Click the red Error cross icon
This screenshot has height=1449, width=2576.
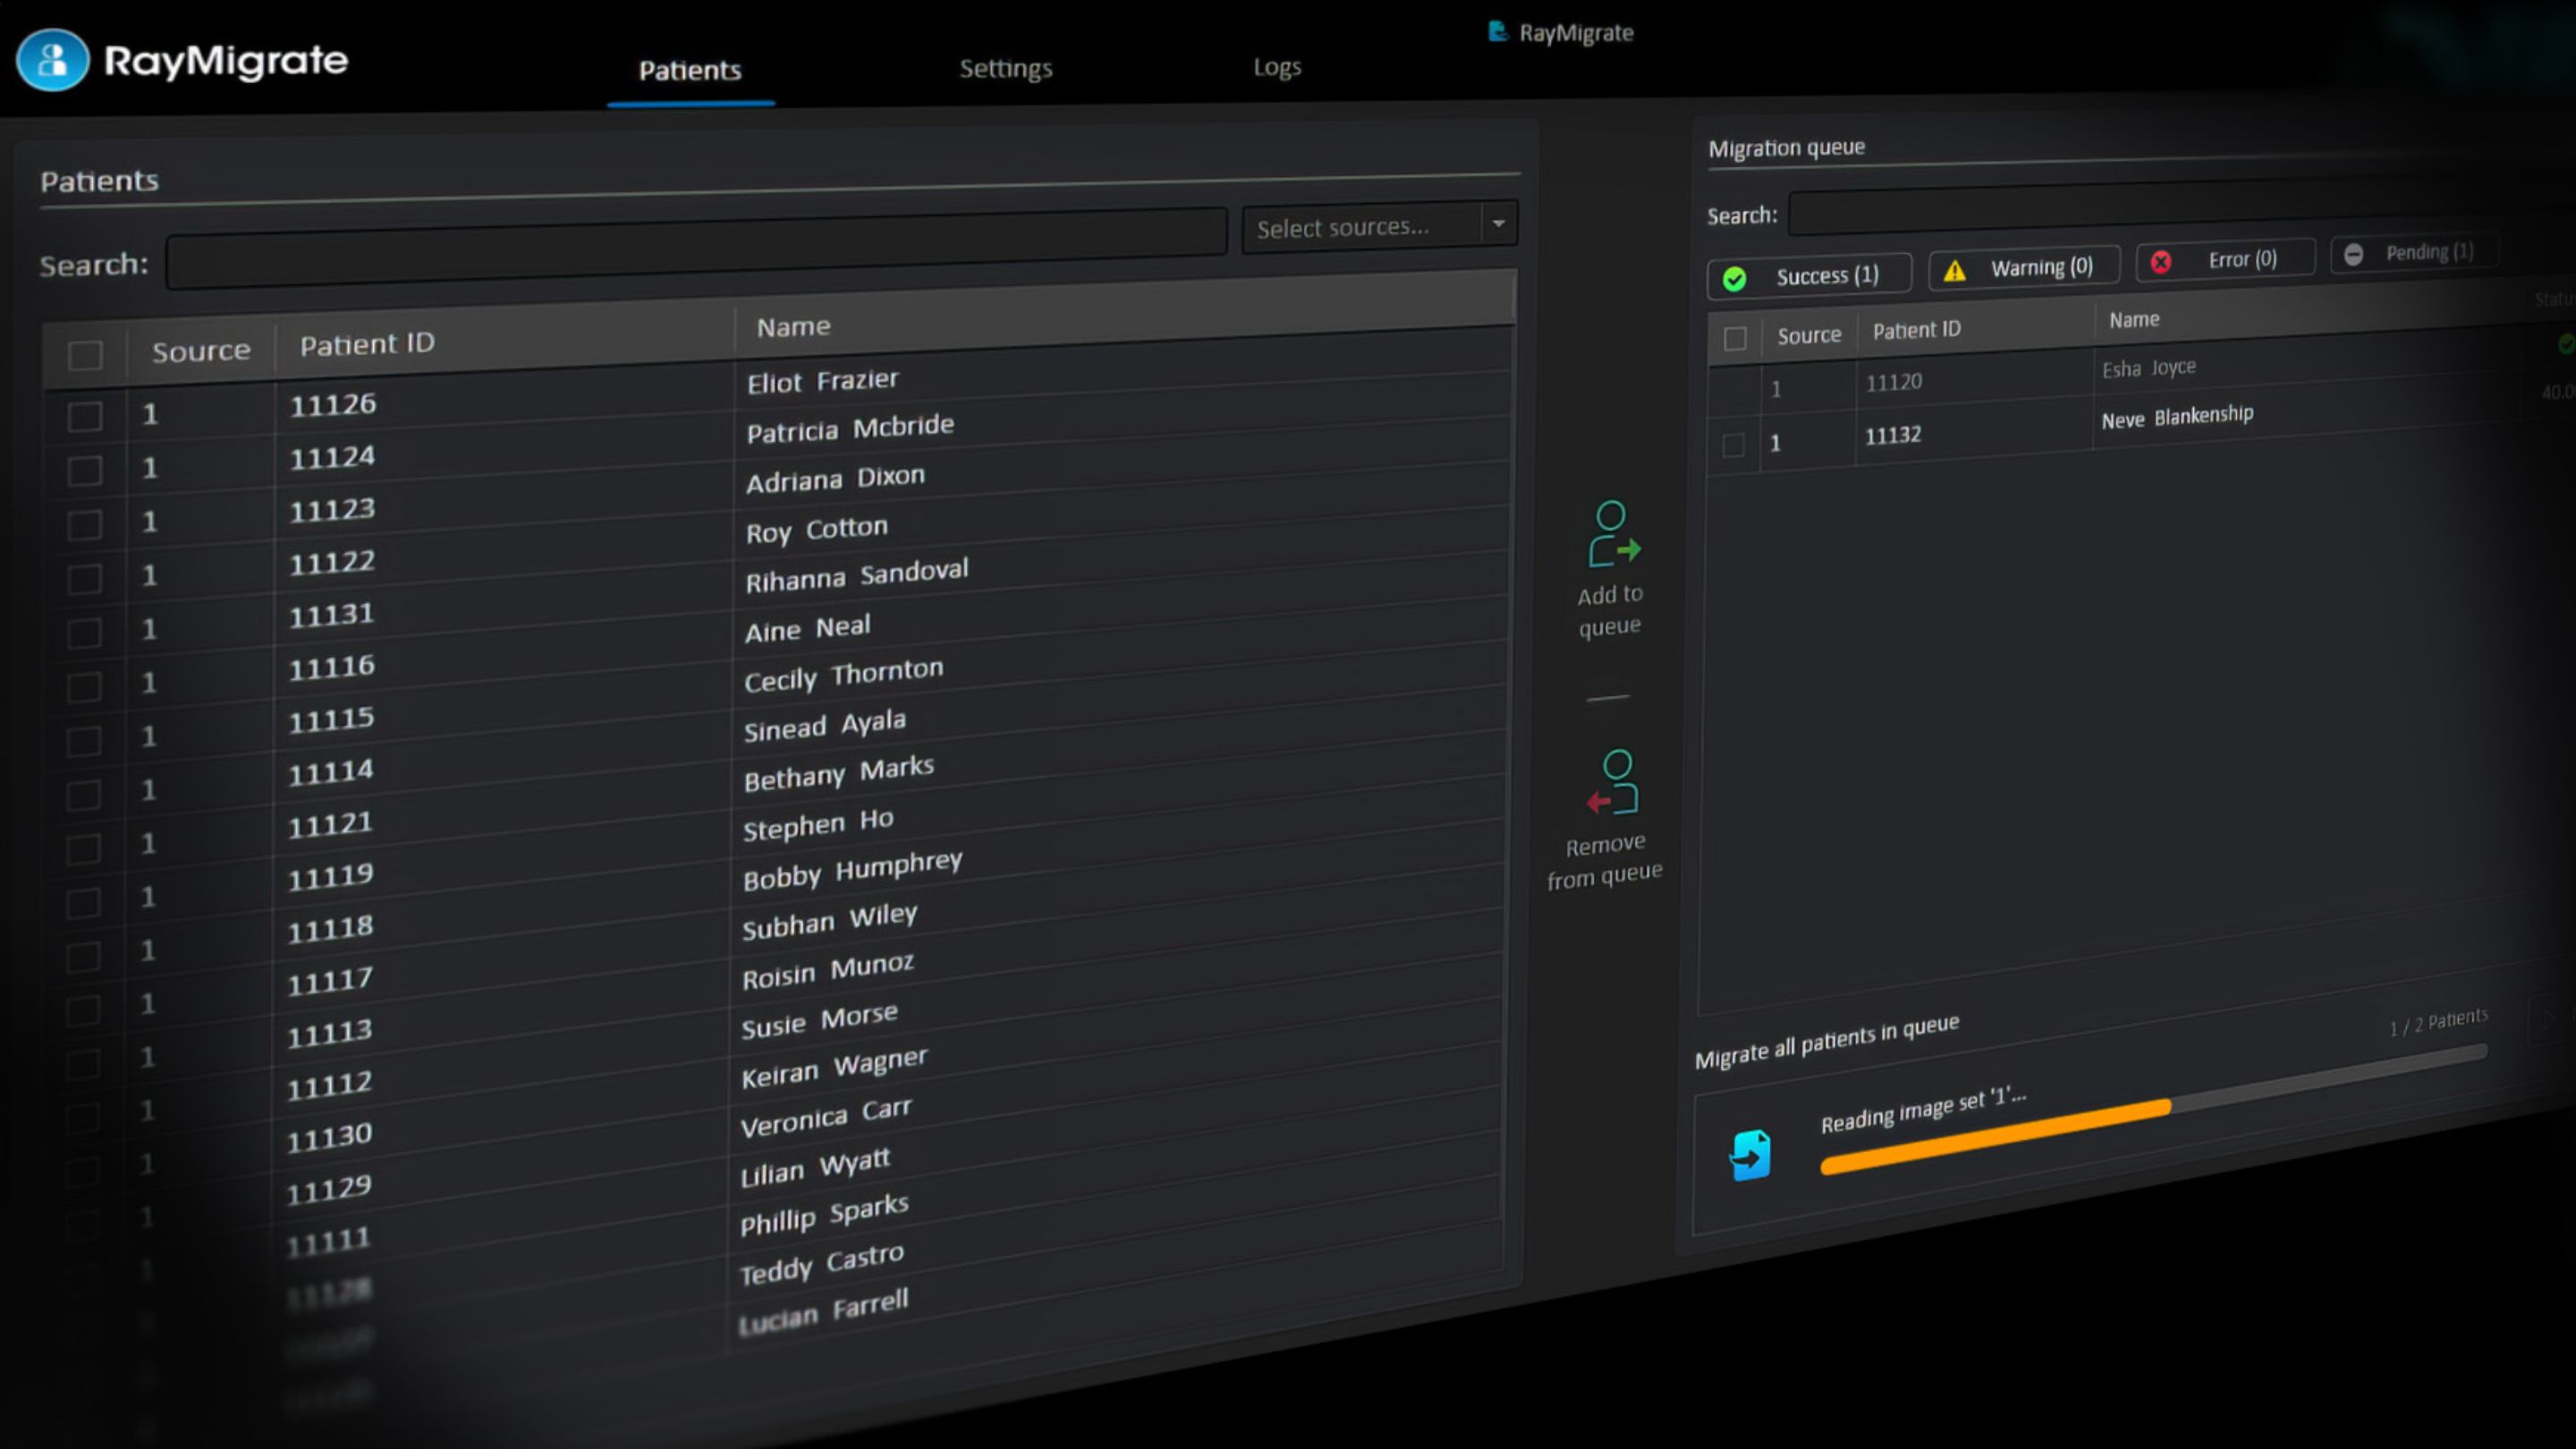coord(2161,262)
